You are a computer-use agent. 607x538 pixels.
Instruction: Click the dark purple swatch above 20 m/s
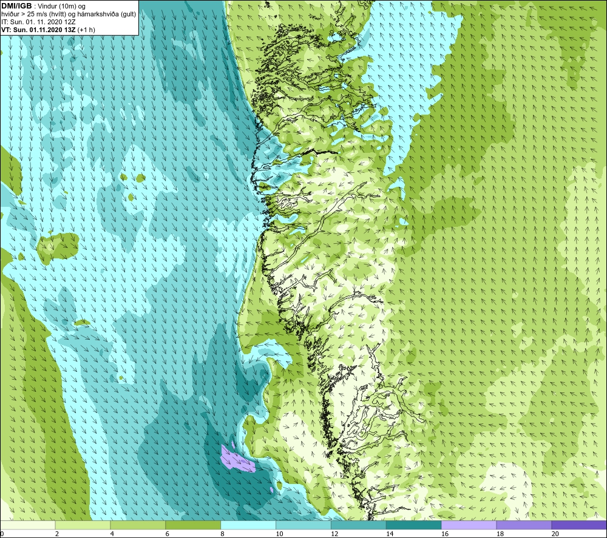[x=578, y=525]
